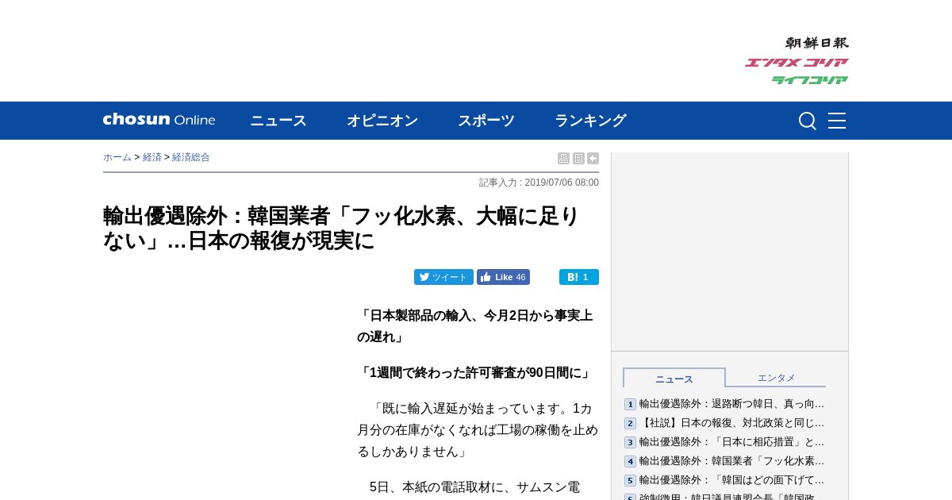This screenshot has width=952, height=500.
Task: Switch to the エンタメ ranking tab
Action: 776,378
